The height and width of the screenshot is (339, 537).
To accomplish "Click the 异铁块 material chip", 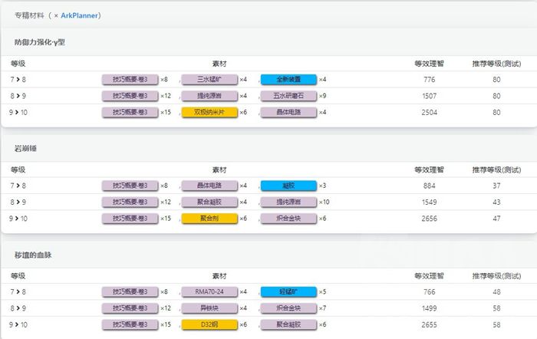I will 209,308.
